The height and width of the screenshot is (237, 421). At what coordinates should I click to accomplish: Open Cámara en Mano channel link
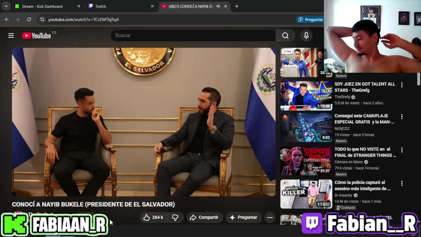point(349,162)
